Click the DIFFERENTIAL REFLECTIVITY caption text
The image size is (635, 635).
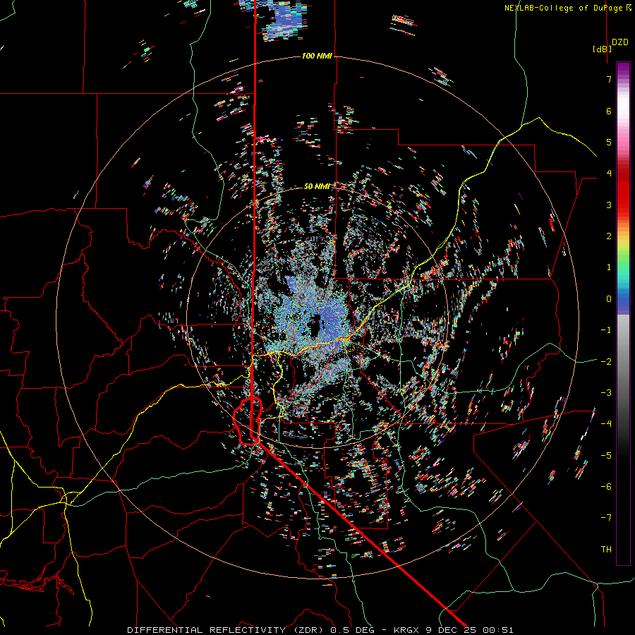tap(207, 630)
